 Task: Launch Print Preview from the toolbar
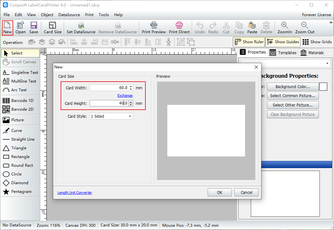coord(154,28)
